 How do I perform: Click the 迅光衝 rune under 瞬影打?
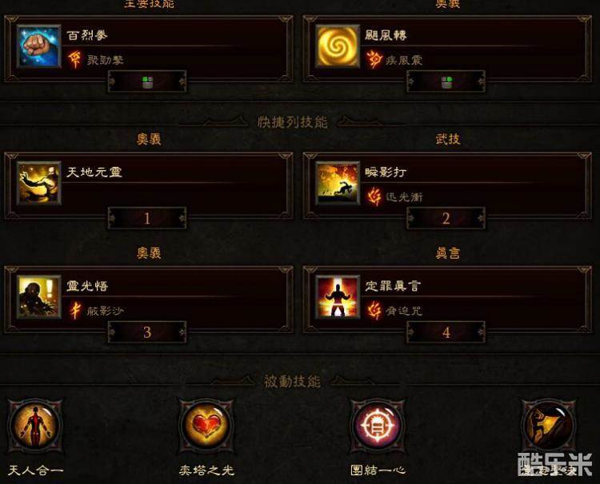(x=374, y=196)
